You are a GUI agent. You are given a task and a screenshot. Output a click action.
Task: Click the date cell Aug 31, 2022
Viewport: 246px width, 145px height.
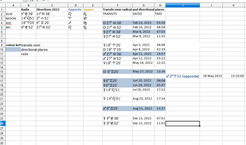(143, 108)
